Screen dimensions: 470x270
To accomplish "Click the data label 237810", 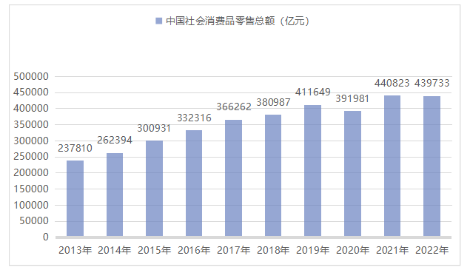I will click(x=75, y=148).
